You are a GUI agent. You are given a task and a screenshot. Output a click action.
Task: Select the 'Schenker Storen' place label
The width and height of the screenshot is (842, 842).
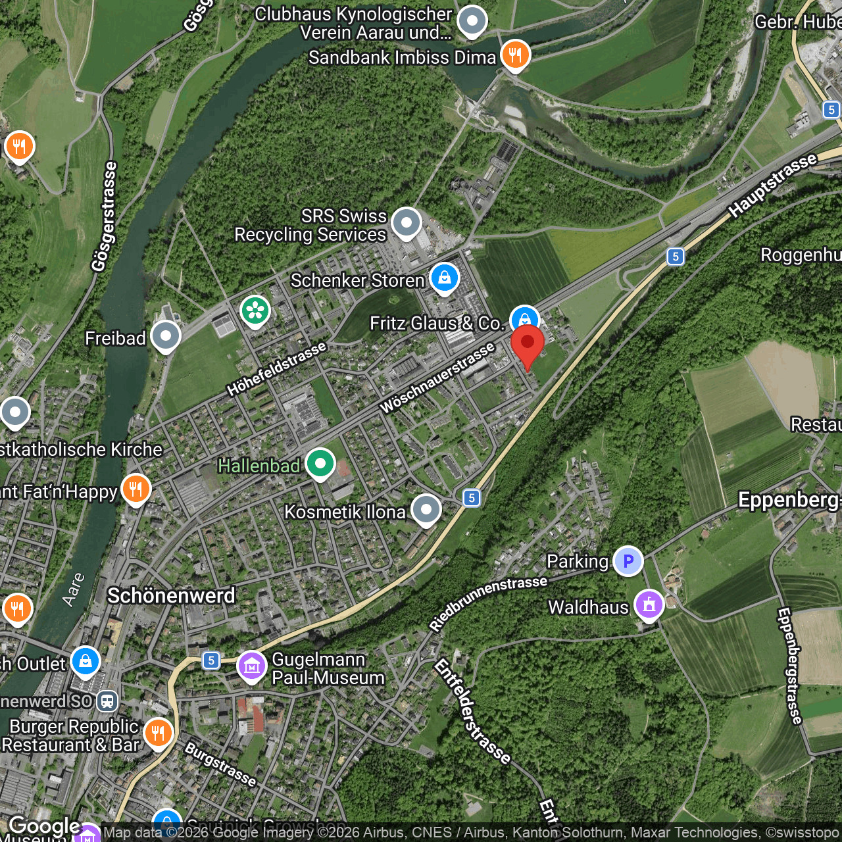(x=358, y=280)
